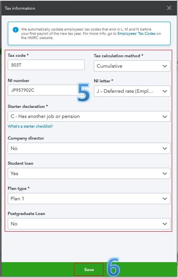Click chevron of Tax calculation method
The image size is (178, 278).
[x=165, y=66]
